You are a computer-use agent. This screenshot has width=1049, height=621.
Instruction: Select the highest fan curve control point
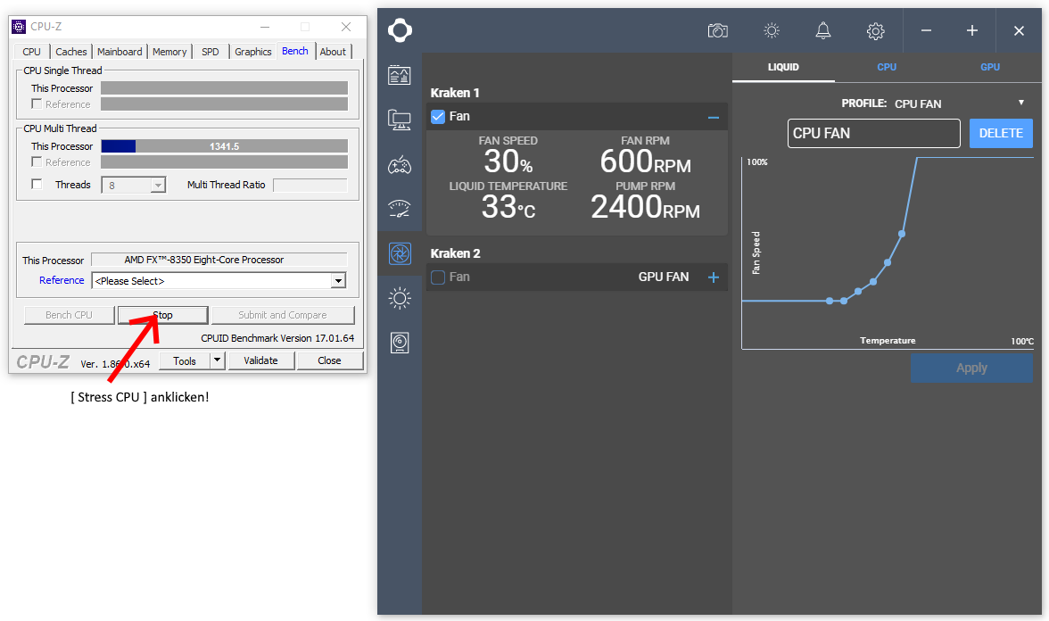(902, 234)
